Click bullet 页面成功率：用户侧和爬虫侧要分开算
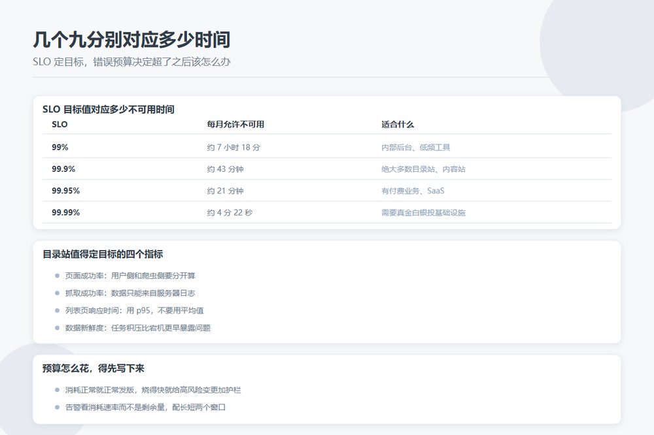654x435 pixels. point(130,276)
